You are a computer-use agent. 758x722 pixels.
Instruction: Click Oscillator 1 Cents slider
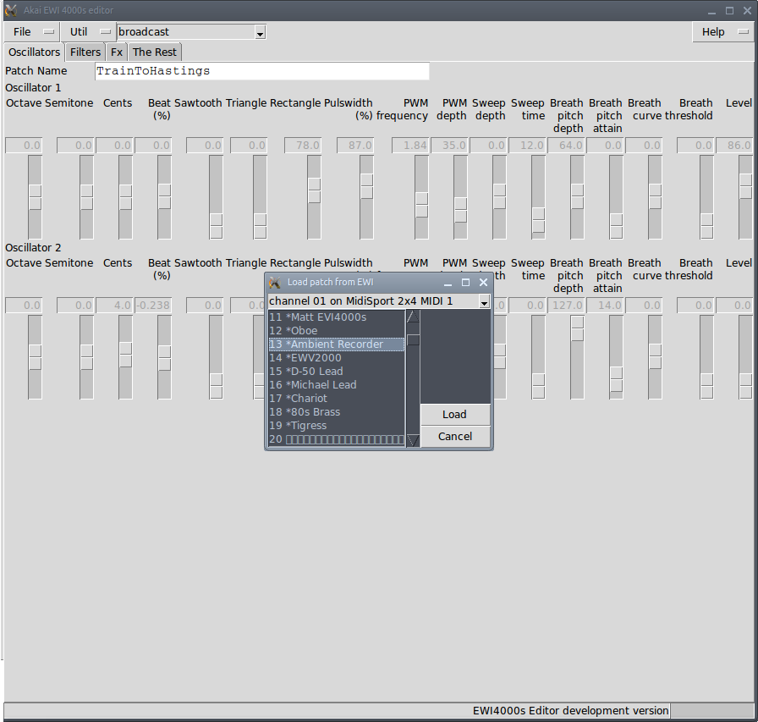(x=126, y=197)
